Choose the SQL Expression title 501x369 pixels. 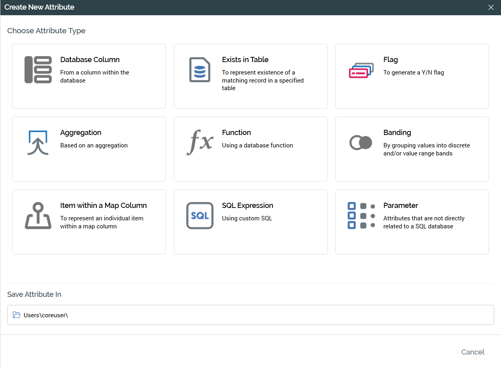point(247,206)
